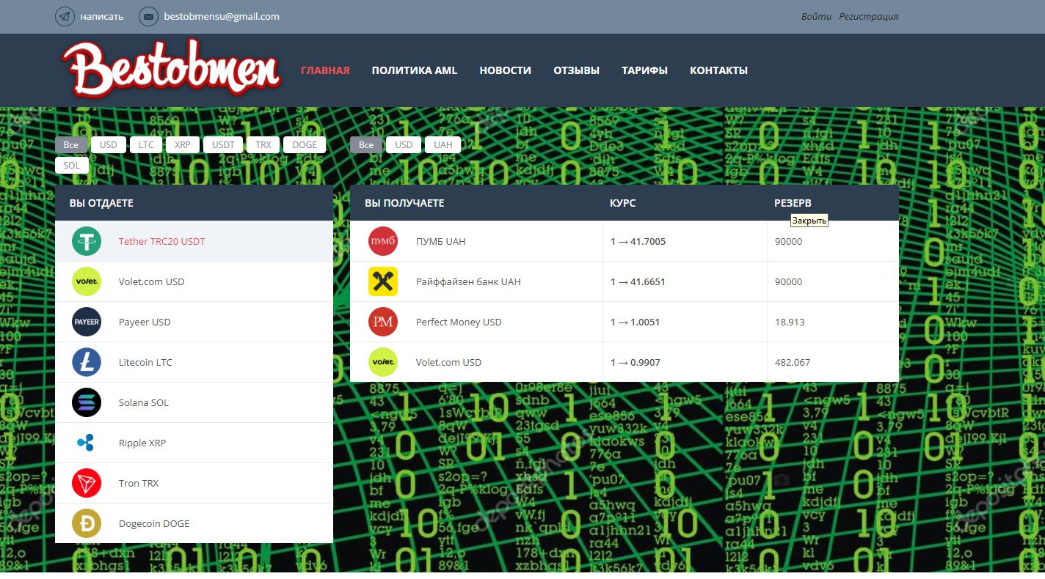Click the Payeer logo icon
Screen dimensions: 1045x579
(87, 322)
